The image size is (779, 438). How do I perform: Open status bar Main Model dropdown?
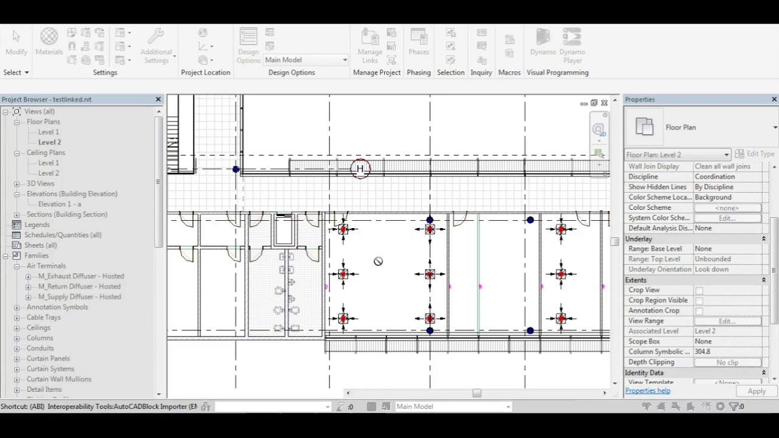pos(508,406)
